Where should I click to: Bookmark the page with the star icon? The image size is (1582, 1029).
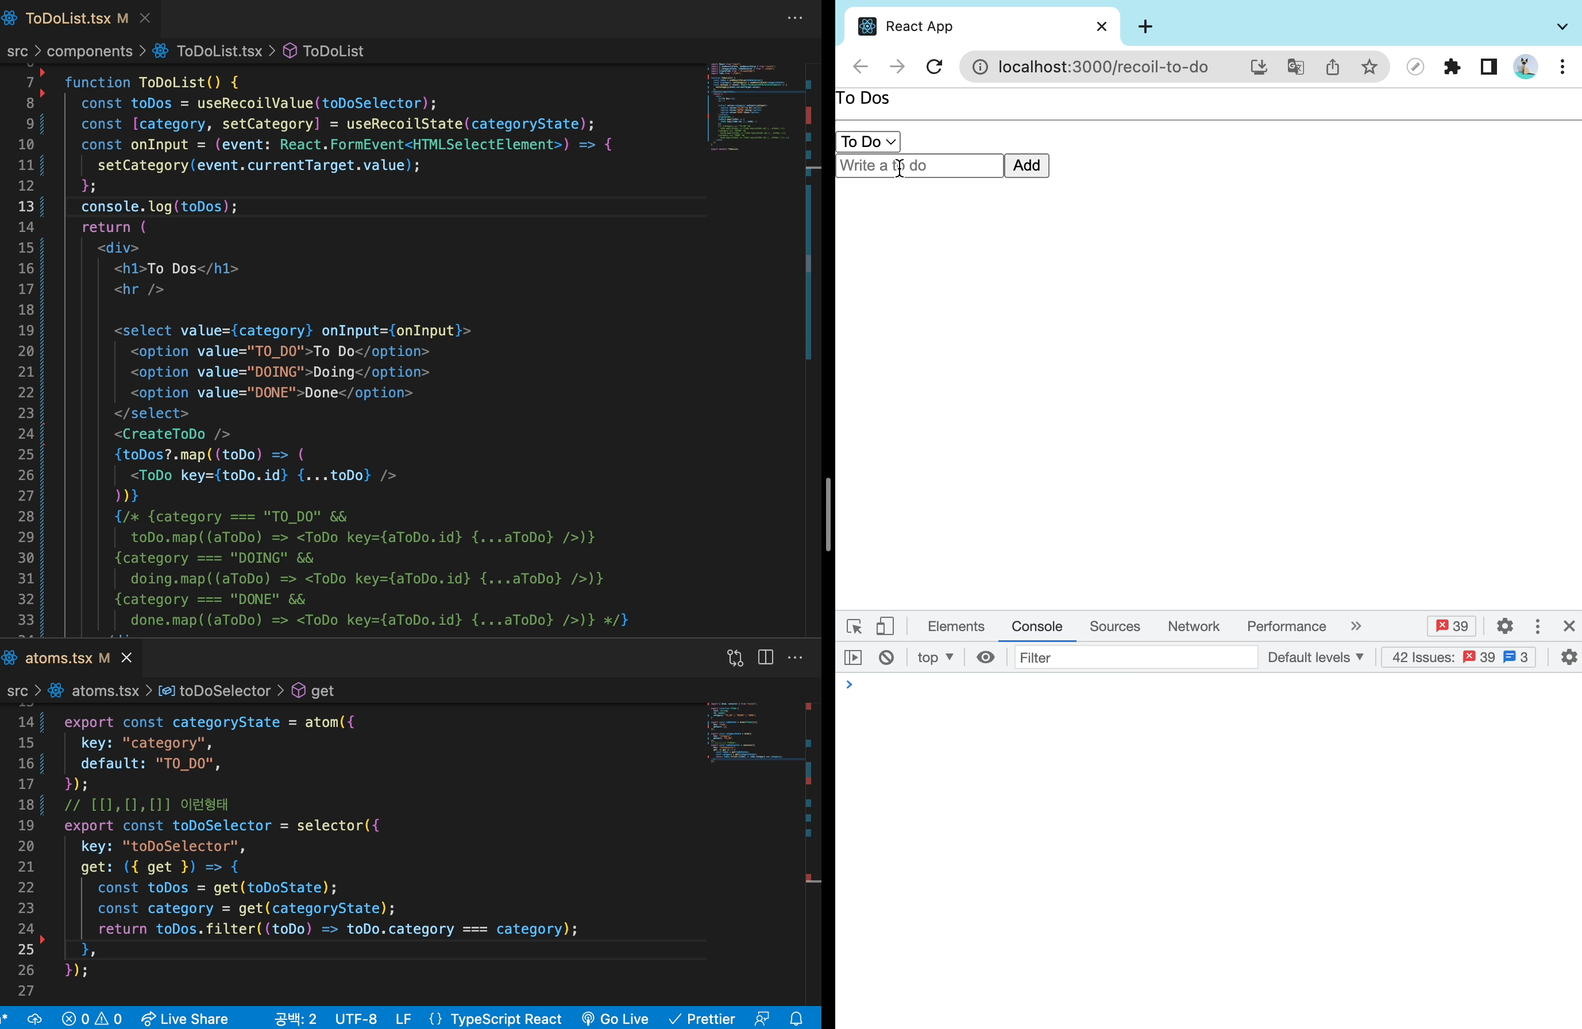[x=1369, y=67]
